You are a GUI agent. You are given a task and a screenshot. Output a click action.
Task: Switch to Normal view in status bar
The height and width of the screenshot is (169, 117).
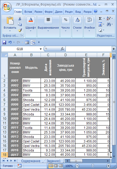point(51,166)
